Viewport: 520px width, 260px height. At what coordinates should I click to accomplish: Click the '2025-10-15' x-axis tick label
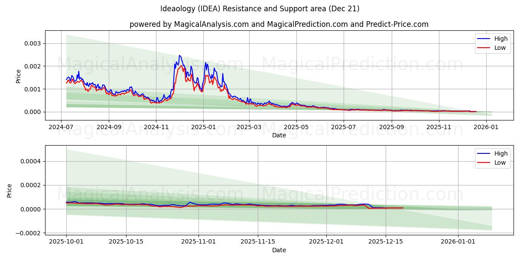(x=126, y=242)
